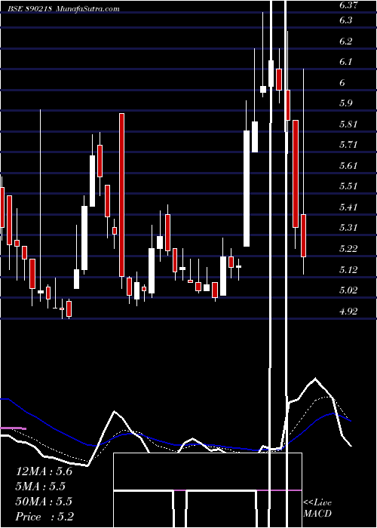Image resolution: width=377 pixels, height=528 pixels.
Task: Click the BSE 890218 ticker label
Action: 30,9
